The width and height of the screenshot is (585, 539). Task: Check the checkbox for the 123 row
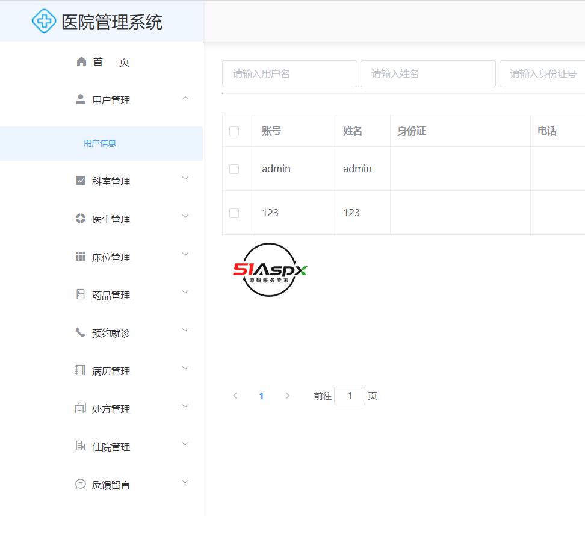234,213
